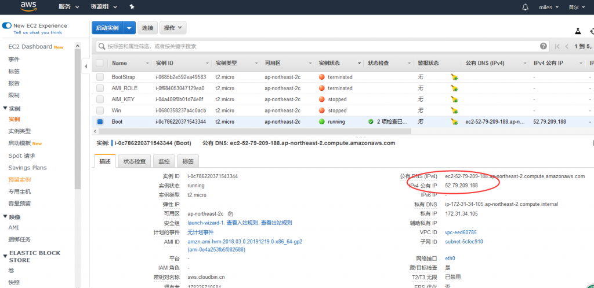Collapse the 实例 sidebar section
The width and height of the screenshot is (594, 288).
point(5,108)
